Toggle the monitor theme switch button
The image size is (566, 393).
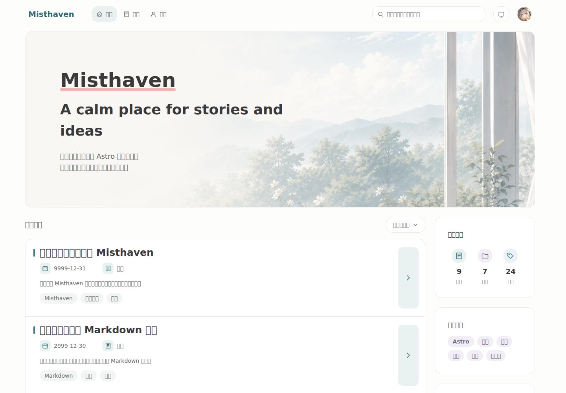501,14
